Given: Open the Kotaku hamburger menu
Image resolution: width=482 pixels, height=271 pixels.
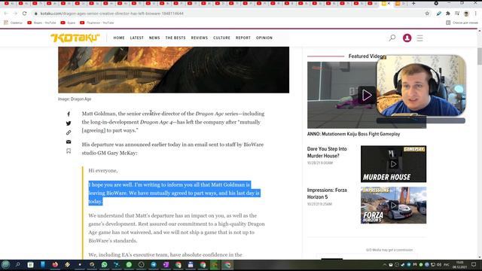Looking at the screenshot, I should click(x=420, y=38).
